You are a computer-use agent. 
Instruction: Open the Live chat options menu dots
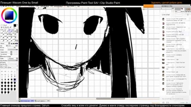[x=188, y=15]
